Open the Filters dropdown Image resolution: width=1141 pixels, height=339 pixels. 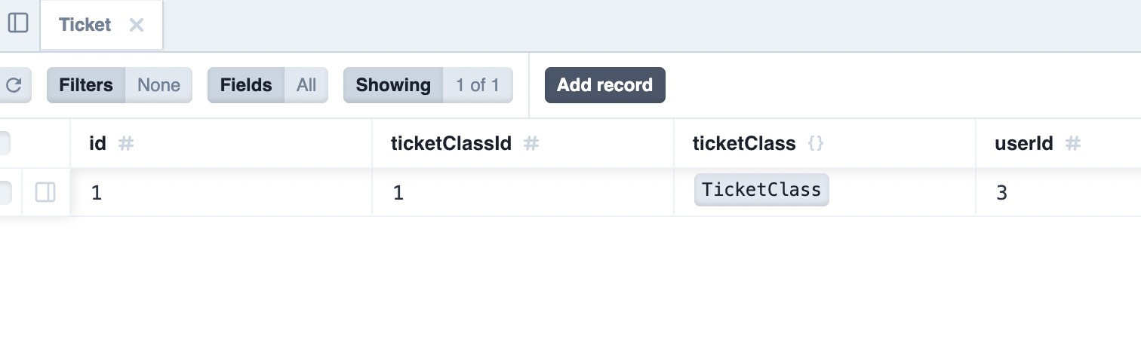(x=119, y=85)
